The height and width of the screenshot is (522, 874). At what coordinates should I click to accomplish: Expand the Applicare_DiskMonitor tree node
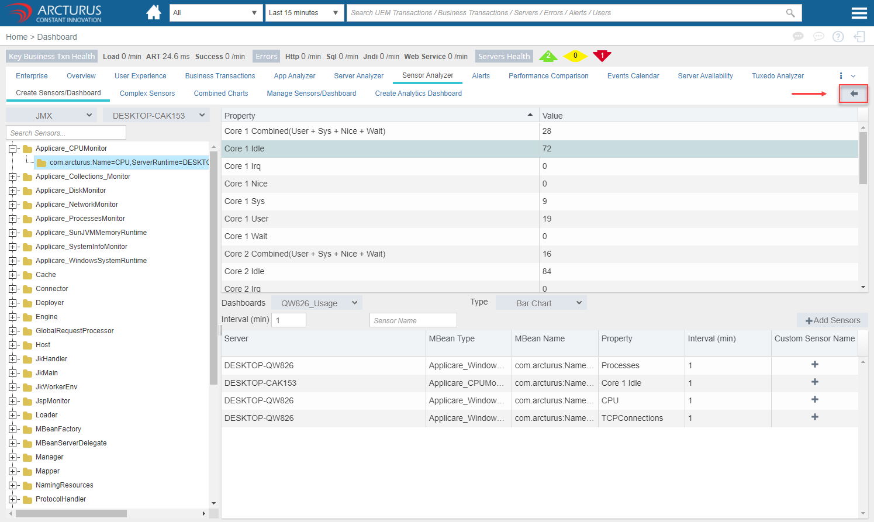(13, 191)
